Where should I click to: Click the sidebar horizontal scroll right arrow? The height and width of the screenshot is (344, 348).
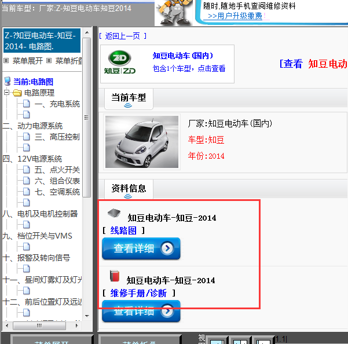point(77,326)
